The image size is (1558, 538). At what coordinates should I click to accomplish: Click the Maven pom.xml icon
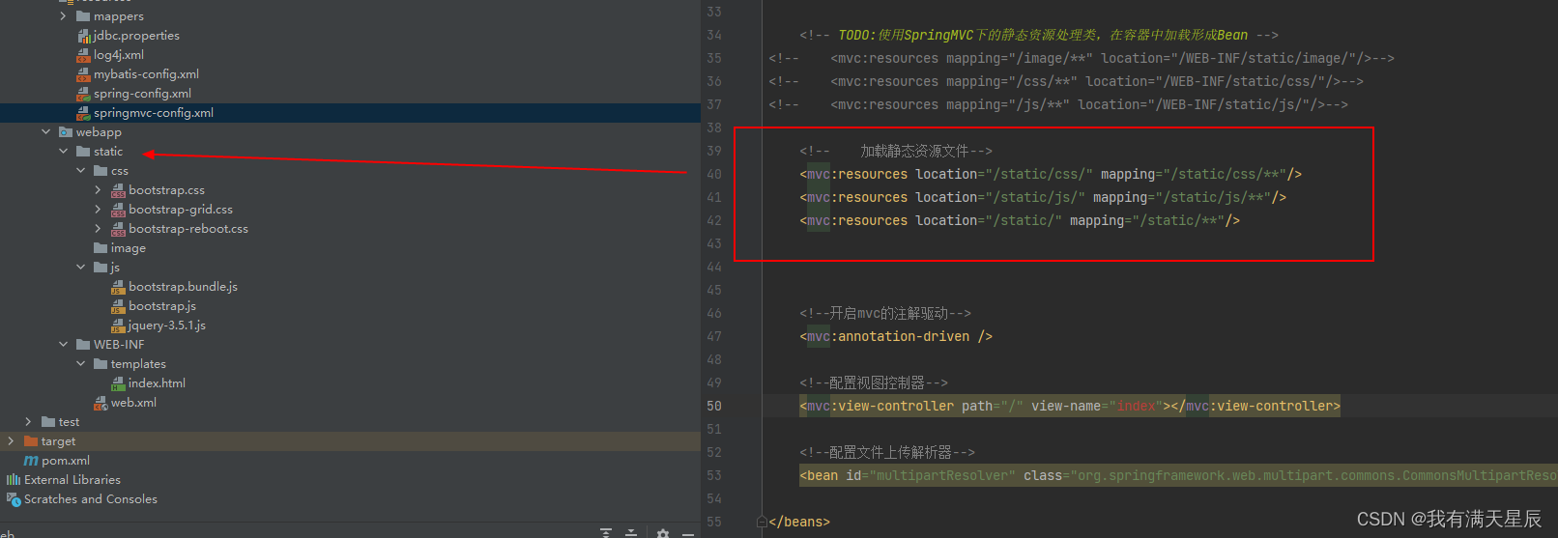[x=31, y=461]
